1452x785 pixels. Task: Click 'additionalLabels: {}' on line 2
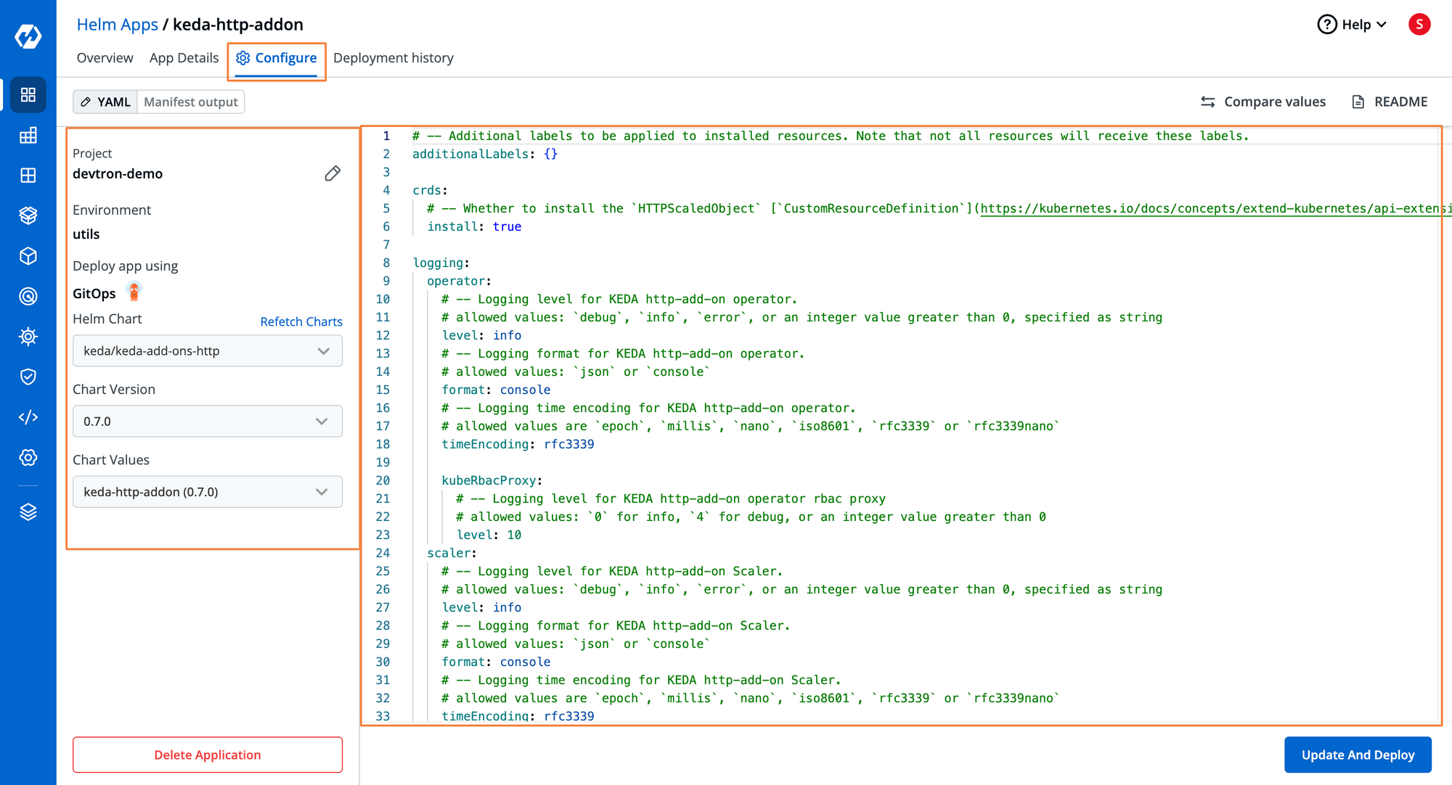(485, 155)
